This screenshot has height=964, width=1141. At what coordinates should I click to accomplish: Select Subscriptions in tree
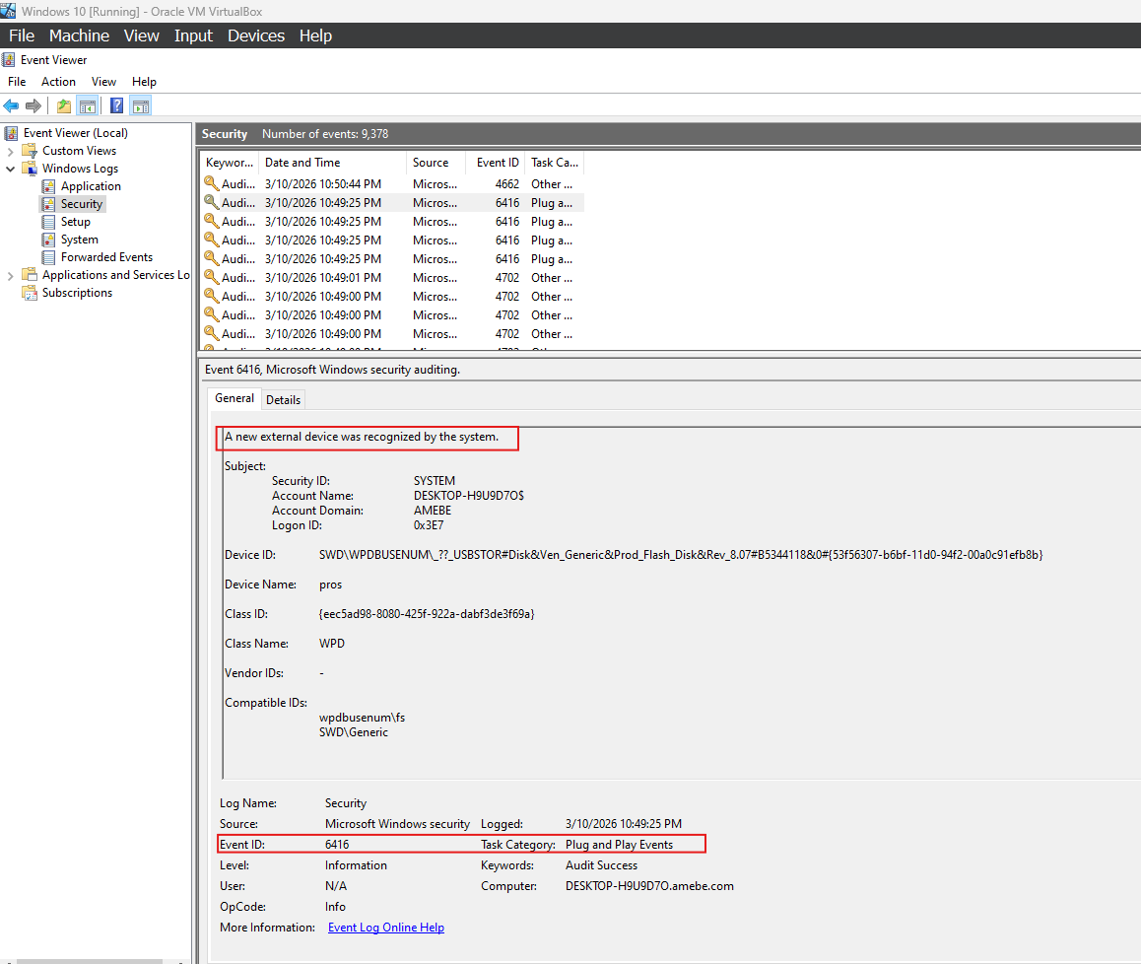click(77, 293)
